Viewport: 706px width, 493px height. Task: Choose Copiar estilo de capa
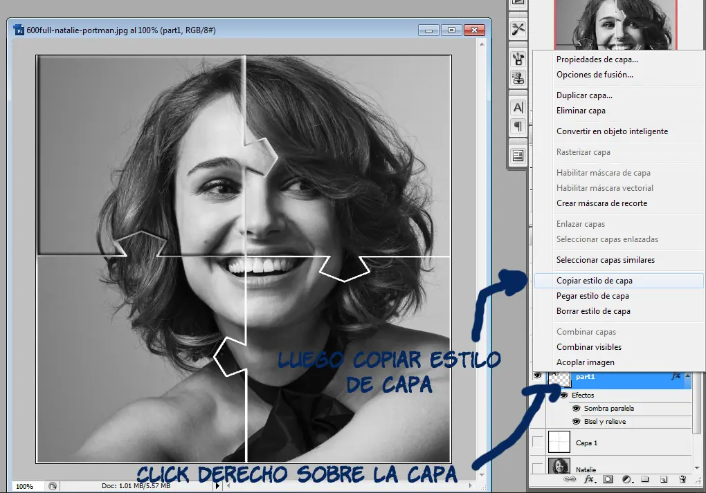(594, 281)
